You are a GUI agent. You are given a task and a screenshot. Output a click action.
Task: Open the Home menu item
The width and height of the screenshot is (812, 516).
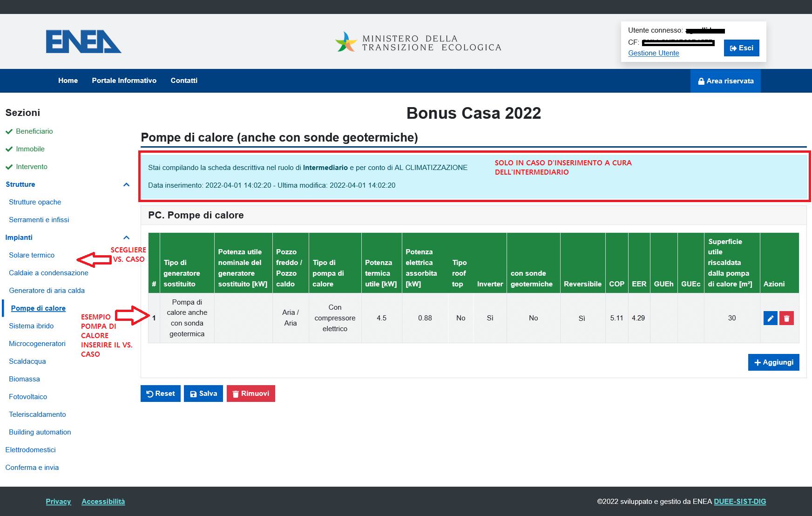68,81
